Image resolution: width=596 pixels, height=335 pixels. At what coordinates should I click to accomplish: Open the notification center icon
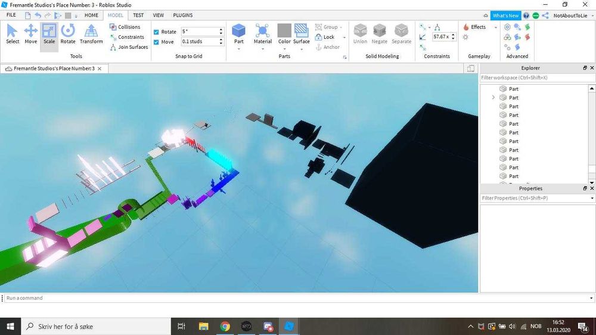[x=582, y=326]
